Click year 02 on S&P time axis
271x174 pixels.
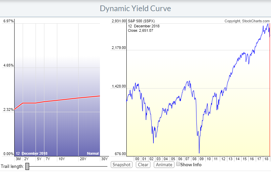[x=151, y=159]
